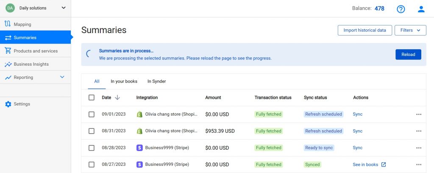
Task: Toggle the select-all header checkbox
Action: click(x=92, y=98)
